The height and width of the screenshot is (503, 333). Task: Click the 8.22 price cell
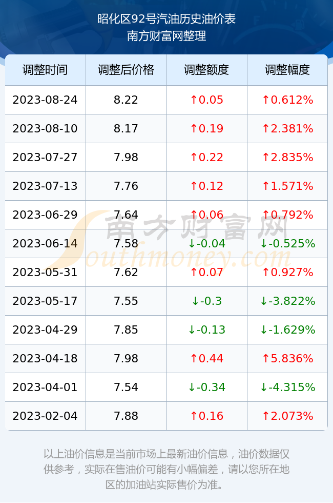coord(126,100)
